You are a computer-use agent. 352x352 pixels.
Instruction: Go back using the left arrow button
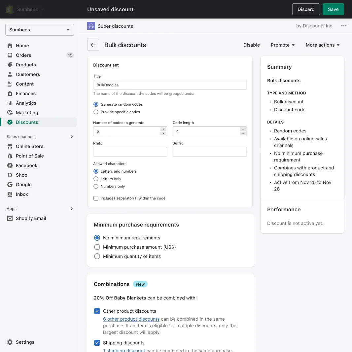pos(93,45)
